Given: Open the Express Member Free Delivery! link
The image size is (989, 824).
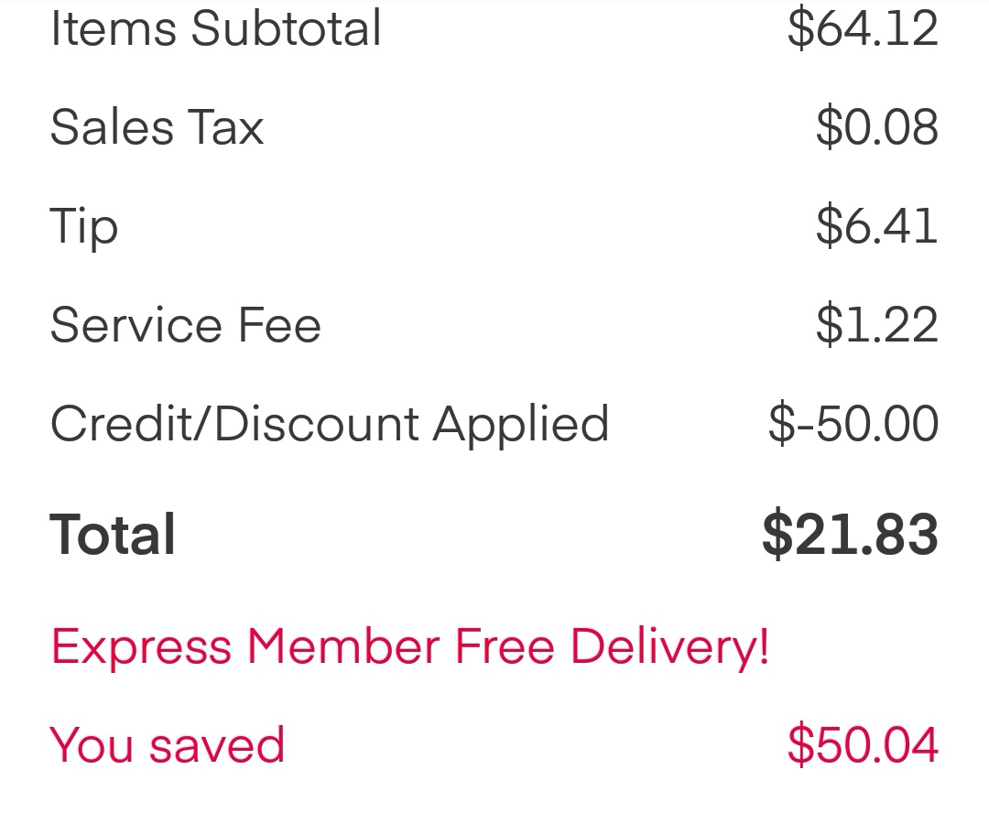Looking at the screenshot, I should point(409,647).
